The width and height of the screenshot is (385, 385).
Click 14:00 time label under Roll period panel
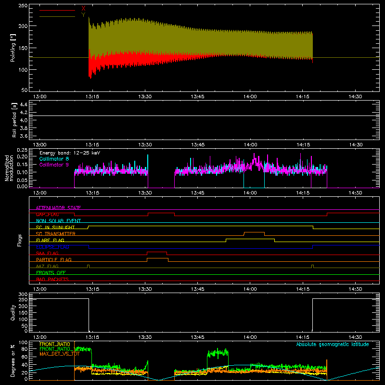(x=250, y=145)
